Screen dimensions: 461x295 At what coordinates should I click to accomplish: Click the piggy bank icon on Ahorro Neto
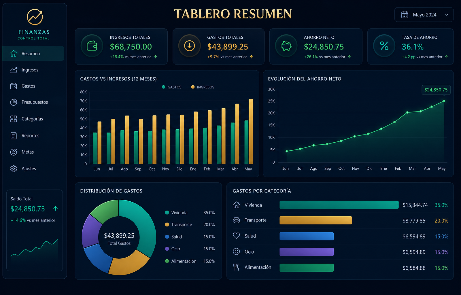click(286, 46)
